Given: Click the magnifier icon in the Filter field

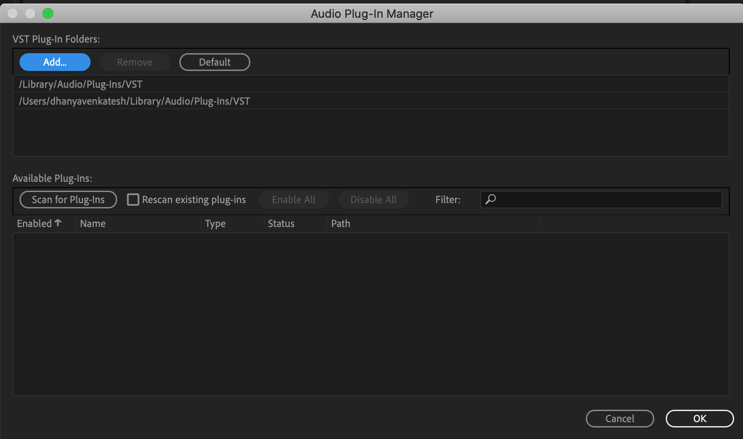Looking at the screenshot, I should click(491, 200).
